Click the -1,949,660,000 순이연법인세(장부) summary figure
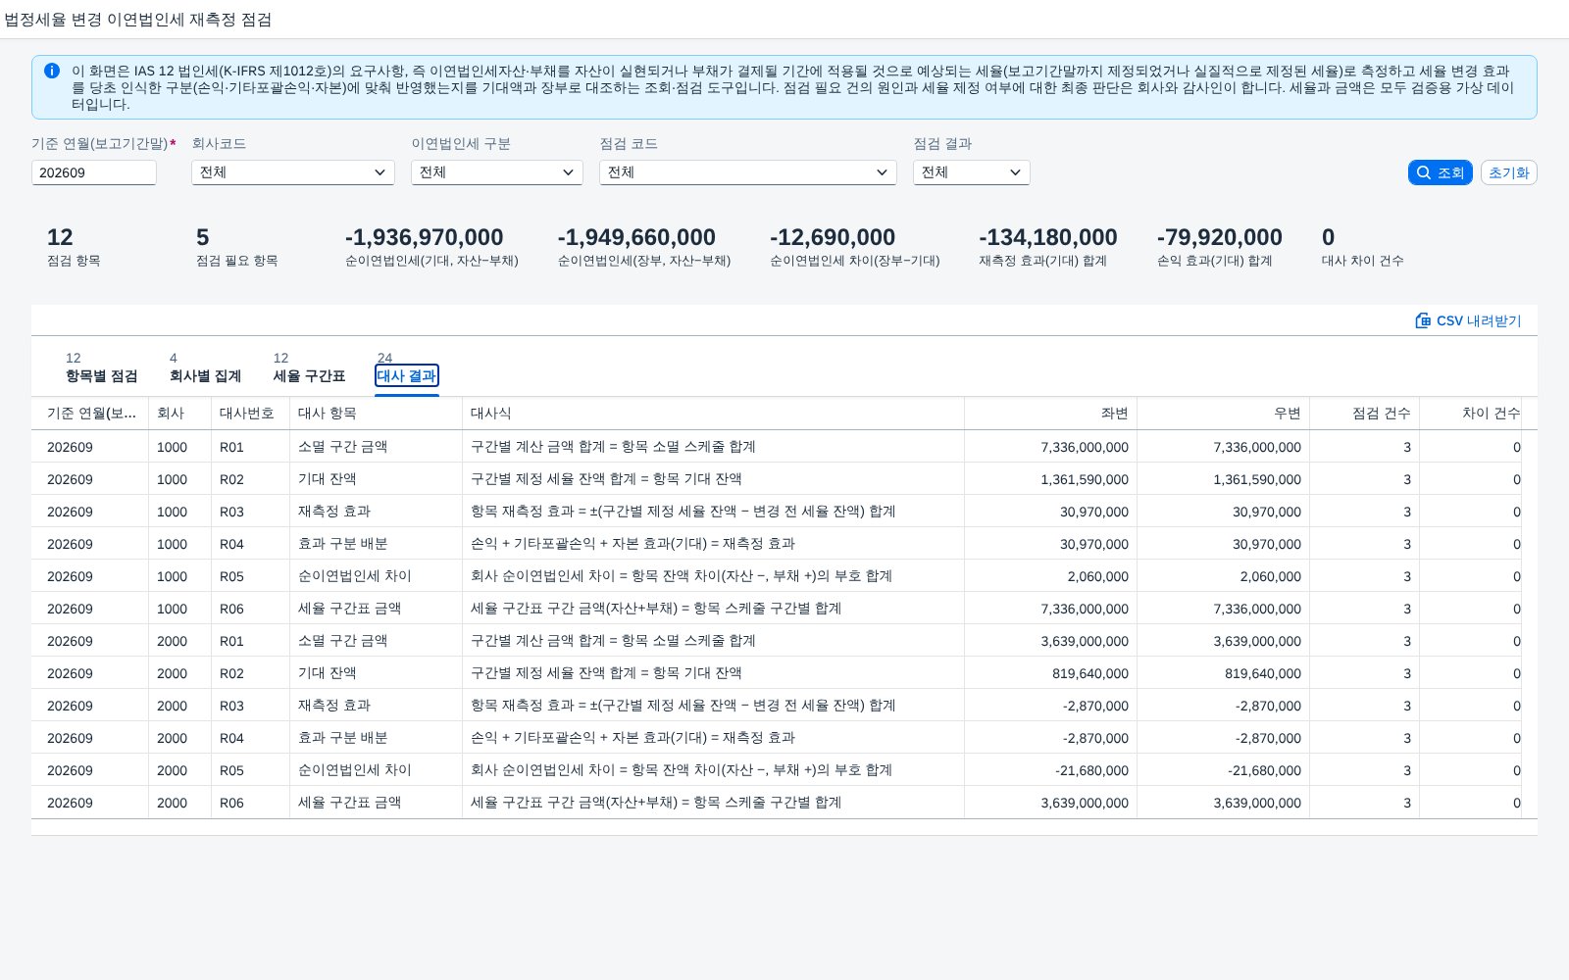The width and height of the screenshot is (1569, 980). (x=636, y=237)
